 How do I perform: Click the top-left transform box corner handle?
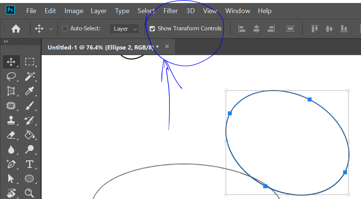coord(226,91)
